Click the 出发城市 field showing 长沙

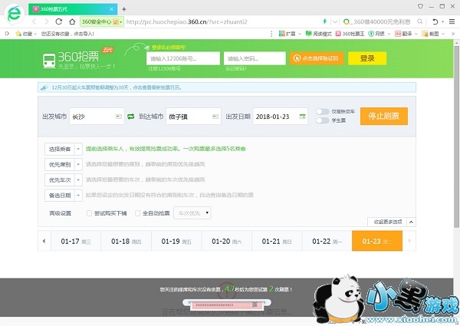pyautogui.click(x=97, y=117)
